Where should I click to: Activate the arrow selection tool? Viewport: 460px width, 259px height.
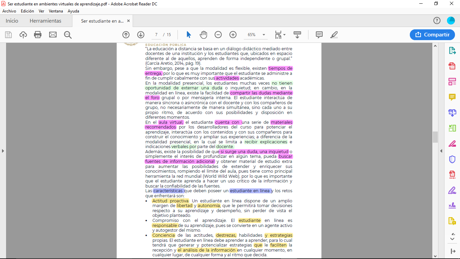point(189,35)
